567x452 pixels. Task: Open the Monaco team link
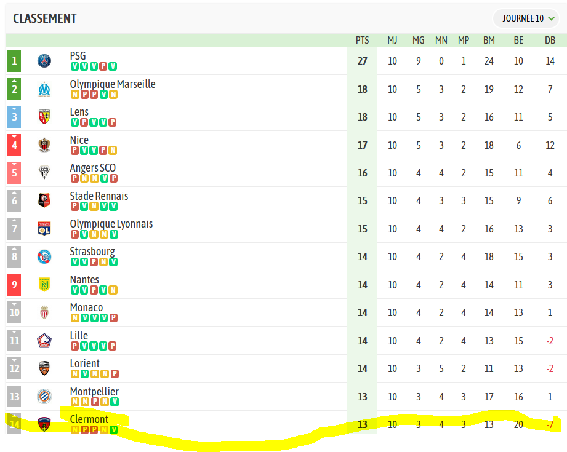click(x=86, y=307)
